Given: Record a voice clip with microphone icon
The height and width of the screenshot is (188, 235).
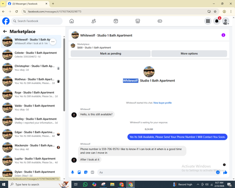Looking at the screenshot, I should (x=72, y=172).
